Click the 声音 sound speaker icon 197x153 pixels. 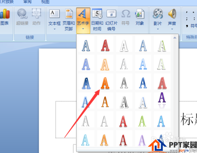pyautogui.click(x=172, y=13)
